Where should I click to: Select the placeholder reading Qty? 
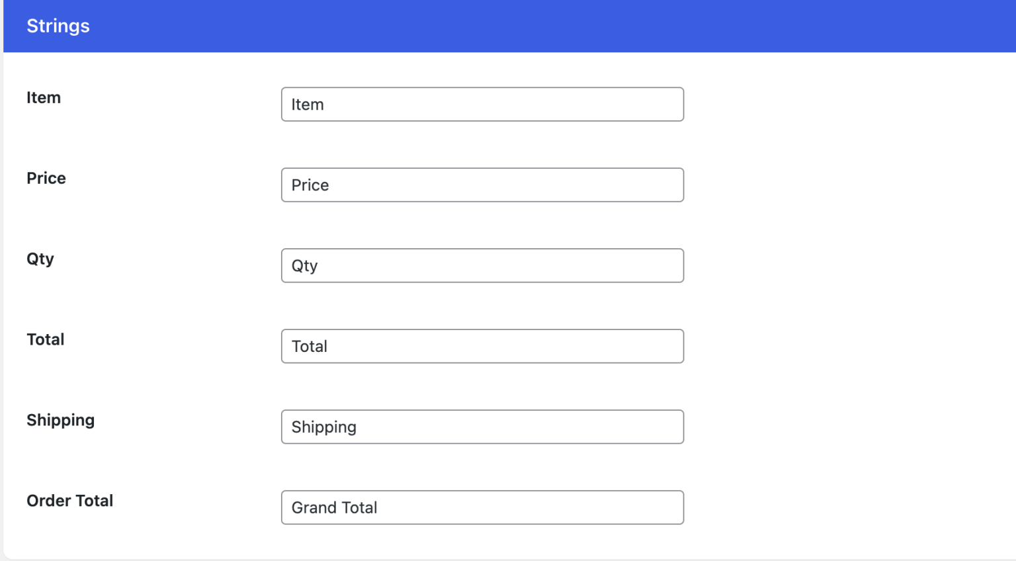[304, 265]
